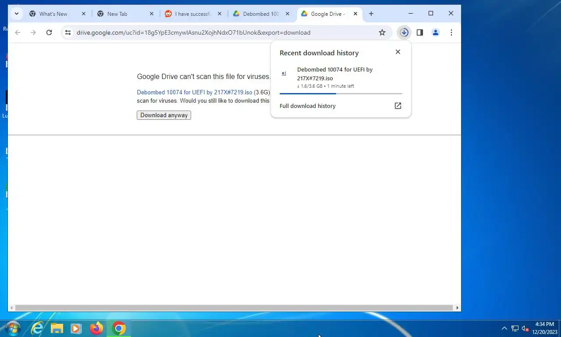Click the download progress bar
This screenshot has width=561, height=337.
point(341,93)
